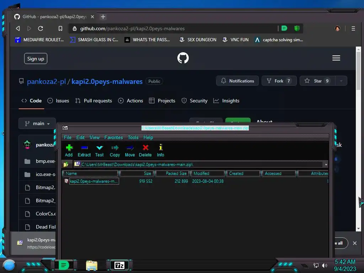Sort by the Packed Size column
The image size is (364, 273).
click(172, 173)
